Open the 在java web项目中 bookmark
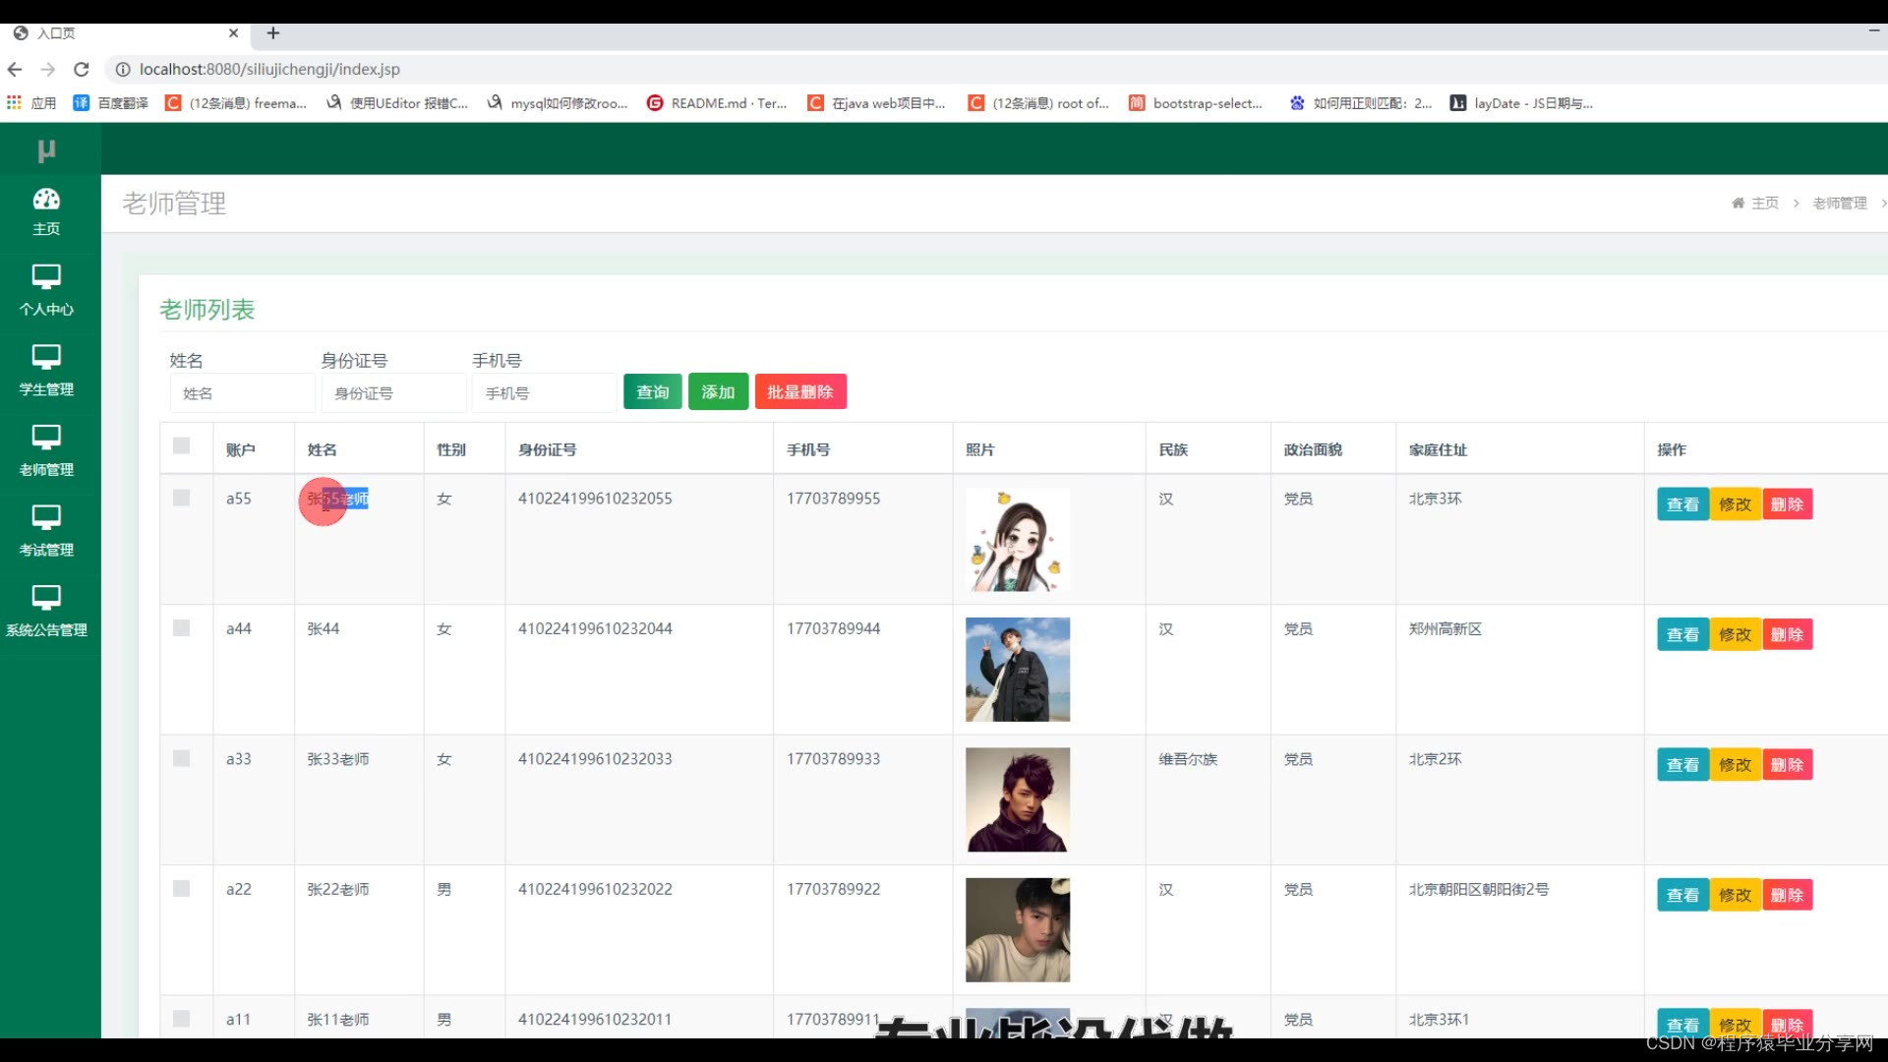The height and width of the screenshot is (1062, 1888). pyautogui.click(x=876, y=102)
